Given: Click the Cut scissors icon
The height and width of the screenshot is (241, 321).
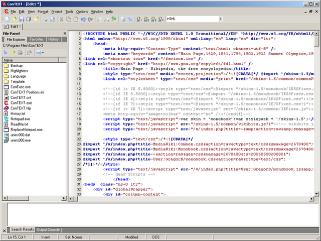Looking at the screenshot, I should [61, 19].
